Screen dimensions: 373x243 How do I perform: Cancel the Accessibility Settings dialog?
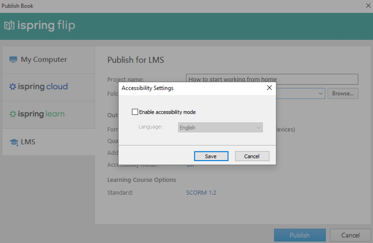pyautogui.click(x=252, y=156)
